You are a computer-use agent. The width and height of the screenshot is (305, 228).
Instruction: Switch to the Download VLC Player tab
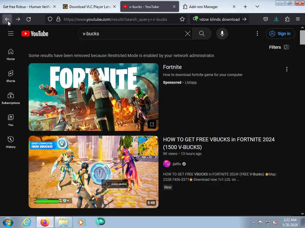click(x=90, y=7)
